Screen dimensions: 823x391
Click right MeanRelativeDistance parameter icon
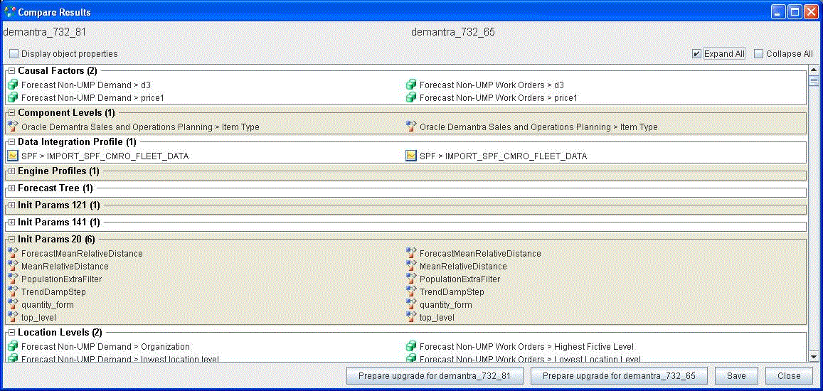pyautogui.click(x=411, y=266)
